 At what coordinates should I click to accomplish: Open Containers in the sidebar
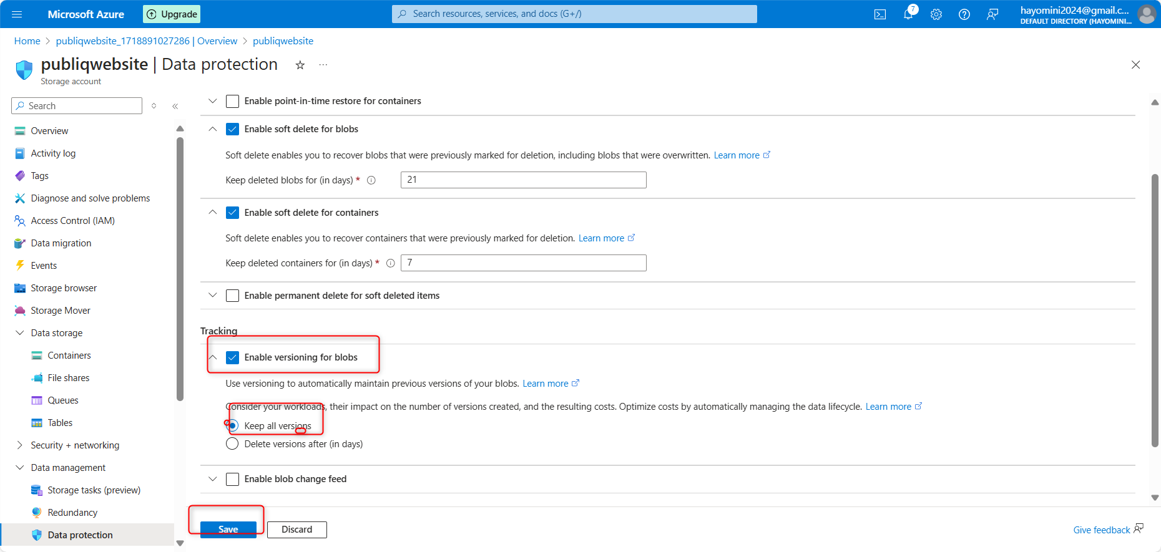tap(69, 356)
